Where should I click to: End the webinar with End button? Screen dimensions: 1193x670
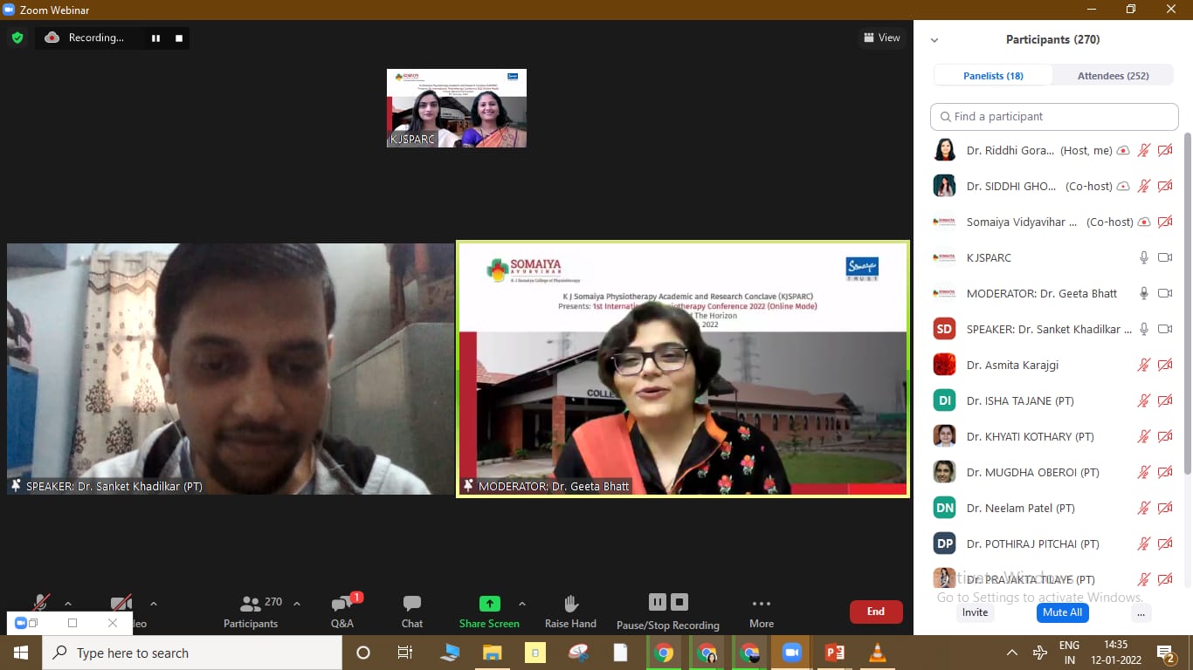click(x=876, y=612)
